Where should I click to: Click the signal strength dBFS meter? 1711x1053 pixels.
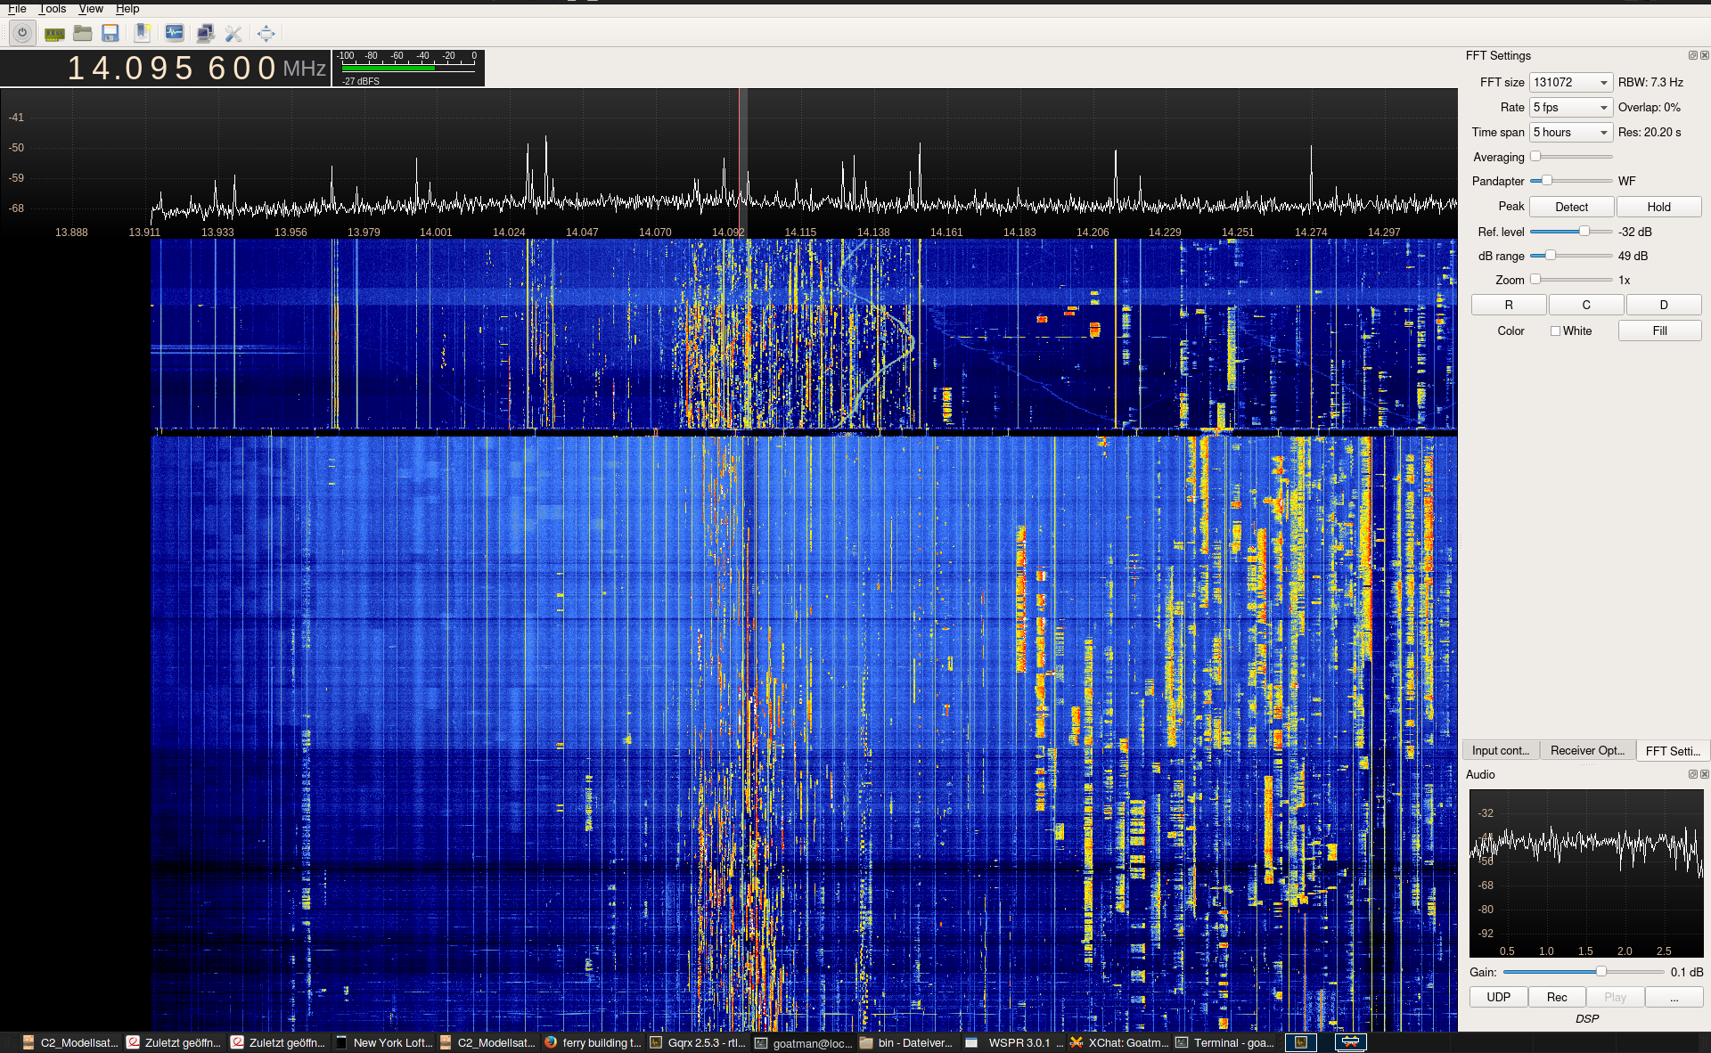pos(408,68)
